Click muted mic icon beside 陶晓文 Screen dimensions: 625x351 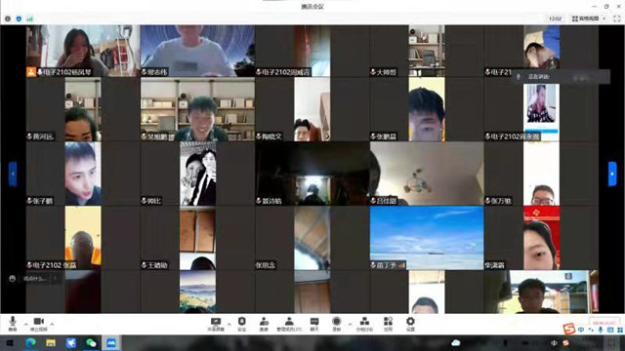pyautogui.click(x=259, y=136)
